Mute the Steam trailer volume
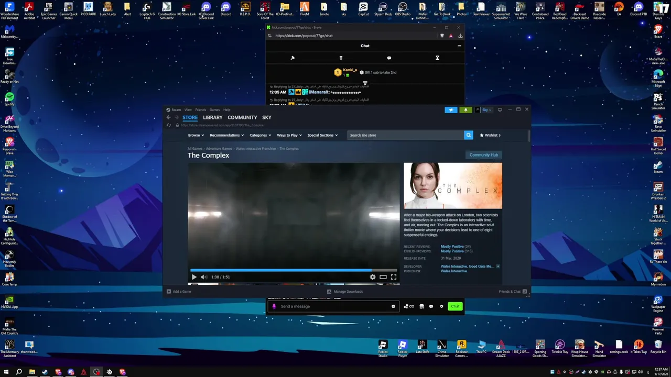671x377 pixels. click(x=204, y=277)
